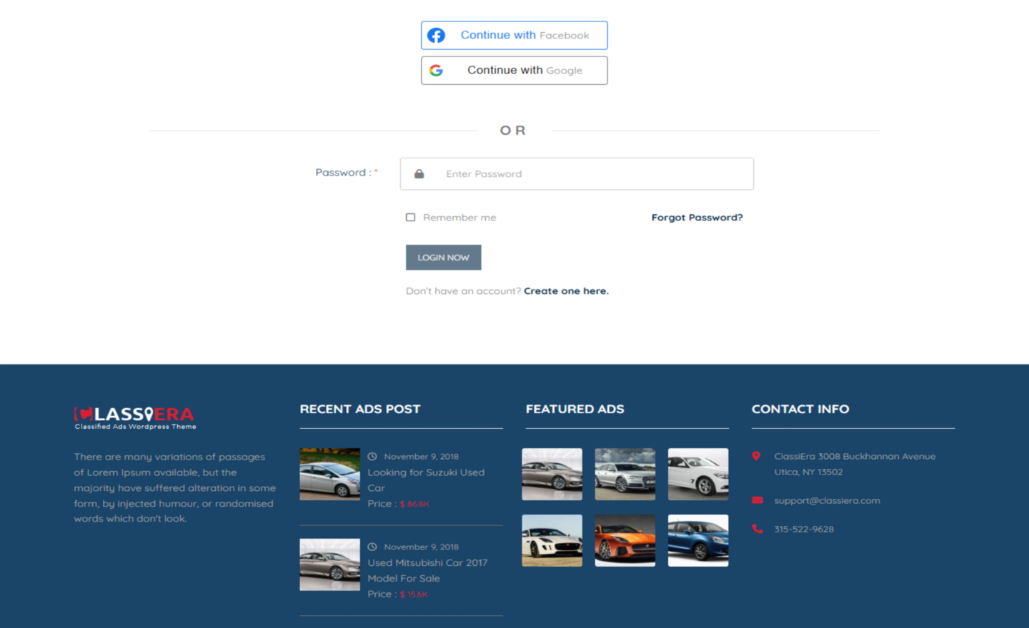The height and width of the screenshot is (628, 1029).
Task: Click the red envelope email icon
Action: coord(757,500)
